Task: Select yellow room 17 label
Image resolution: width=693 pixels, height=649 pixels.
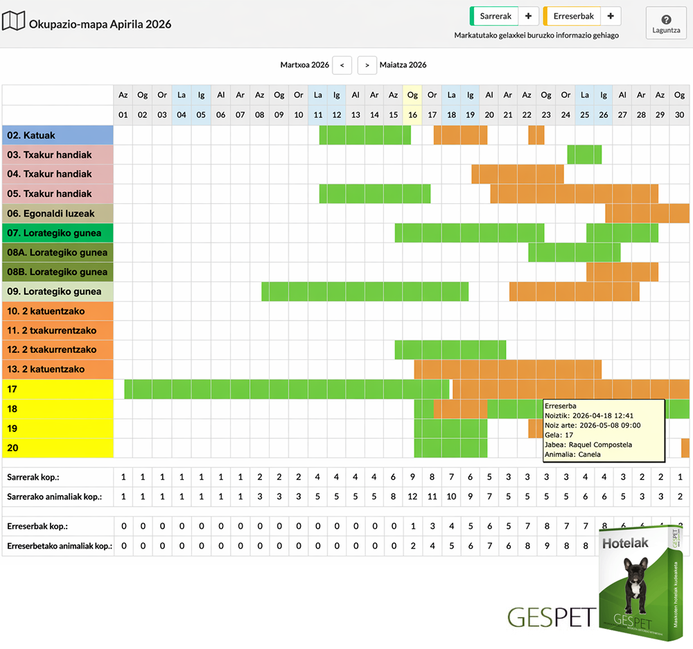Action: point(58,389)
